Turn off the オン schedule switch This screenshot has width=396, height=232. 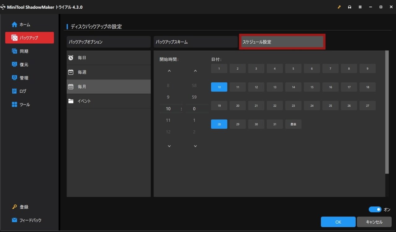pyautogui.click(x=375, y=209)
